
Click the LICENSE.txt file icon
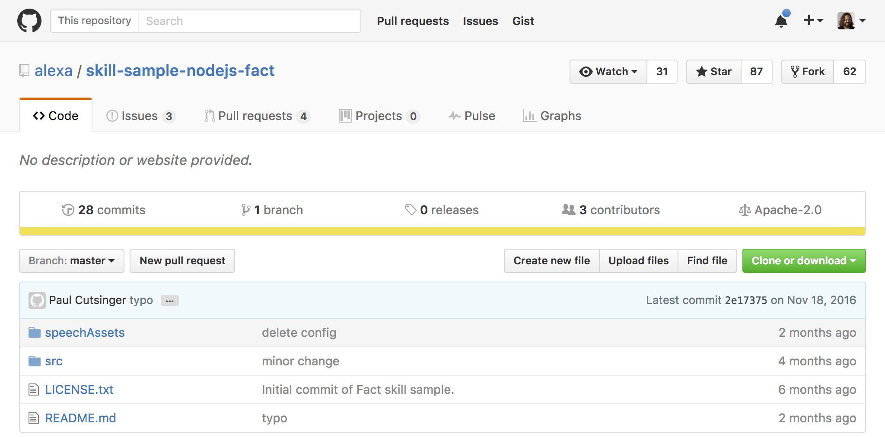tap(34, 389)
